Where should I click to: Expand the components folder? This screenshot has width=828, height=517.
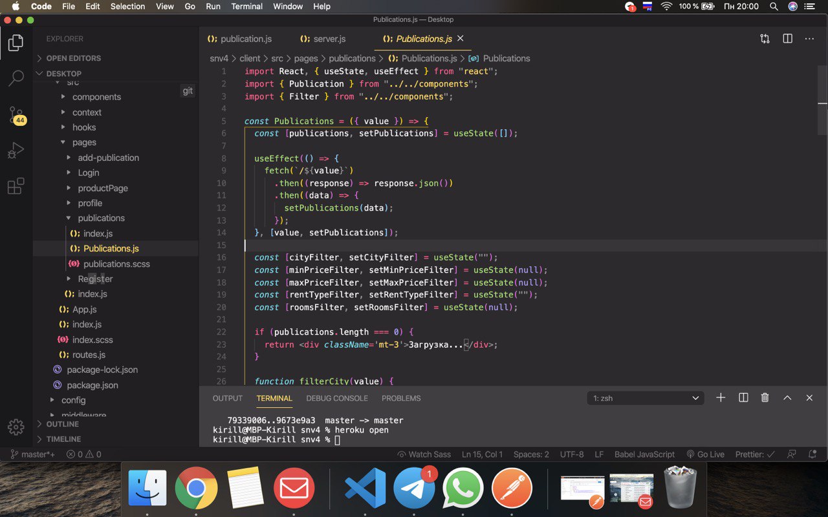click(x=96, y=97)
